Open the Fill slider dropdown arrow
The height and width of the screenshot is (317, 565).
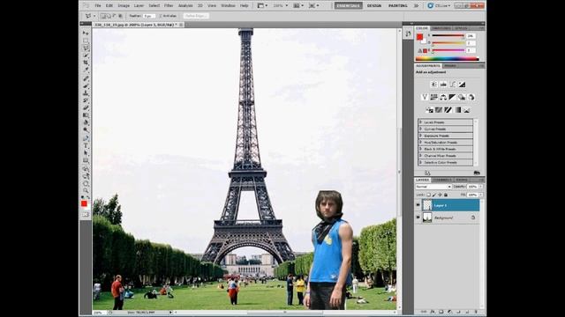[481, 195]
